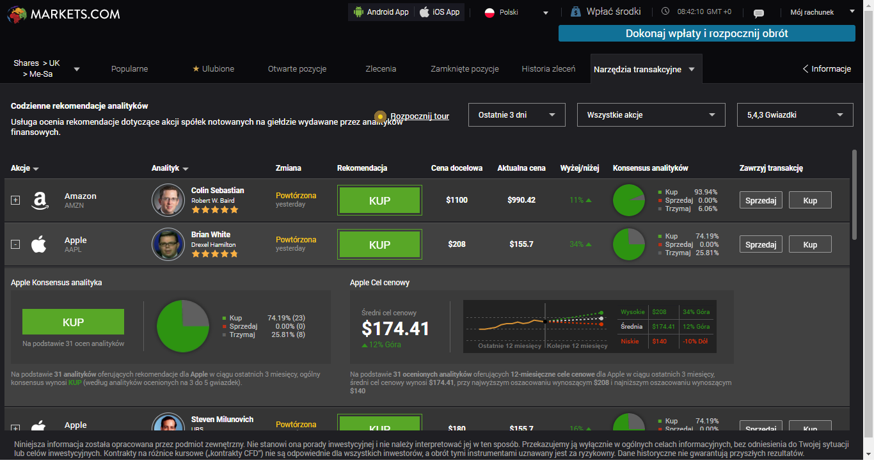The width and height of the screenshot is (874, 472).
Task: Click the KUP button in Apple Konsensus analityka
Action: 73,322
